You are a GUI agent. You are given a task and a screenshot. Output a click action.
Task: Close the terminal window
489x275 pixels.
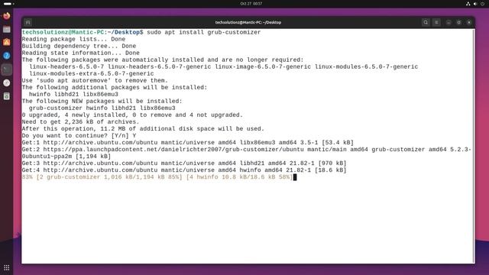pyautogui.click(x=469, y=22)
